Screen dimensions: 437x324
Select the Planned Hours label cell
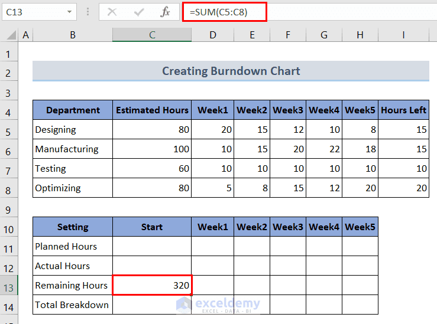73,247
